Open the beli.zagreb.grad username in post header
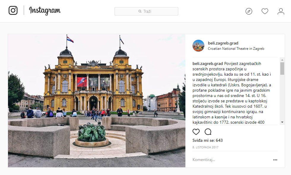291x175 pixels. click(x=223, y=43)
